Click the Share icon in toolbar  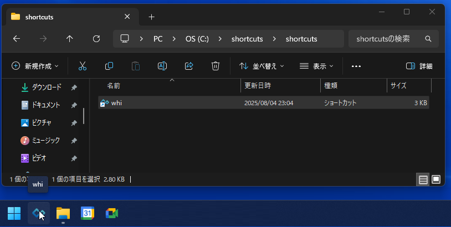coord(189,66)
